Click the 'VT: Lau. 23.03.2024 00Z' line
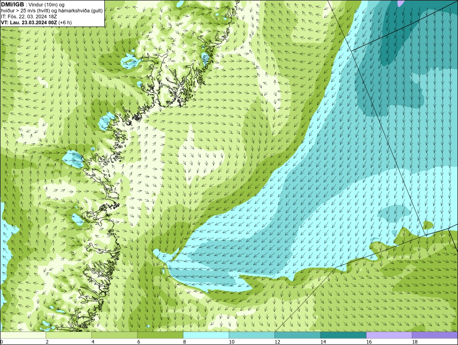 point(28,22)
